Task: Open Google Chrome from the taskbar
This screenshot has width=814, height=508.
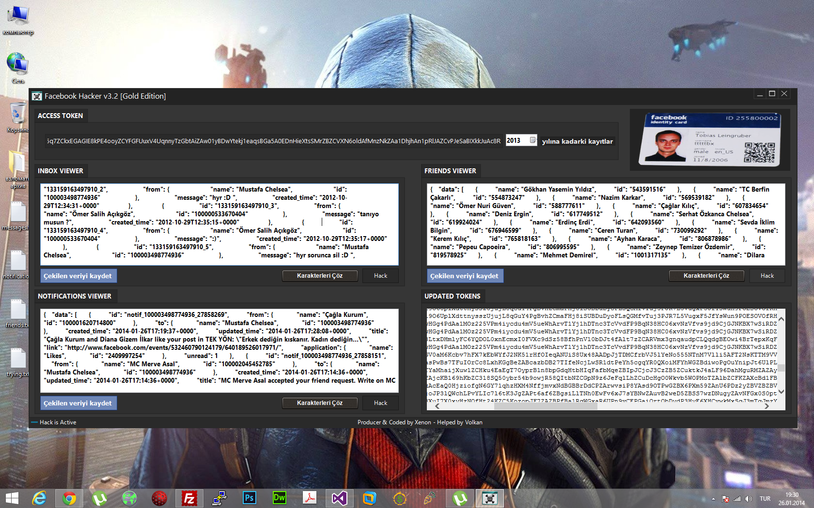Action: 69,498
